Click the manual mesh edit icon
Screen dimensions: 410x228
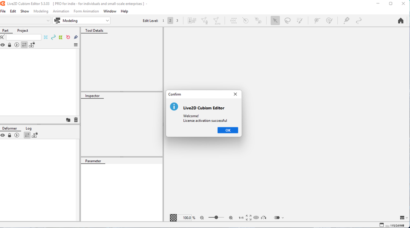204,21
